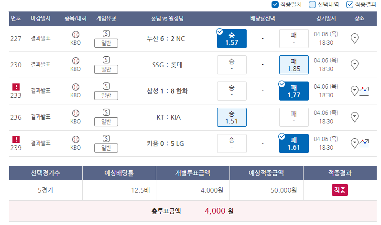The height and width of the screenshot is (225, 381).
Task: Click the 일반 game type tag in row 230
Action: [x=106, y=69]
